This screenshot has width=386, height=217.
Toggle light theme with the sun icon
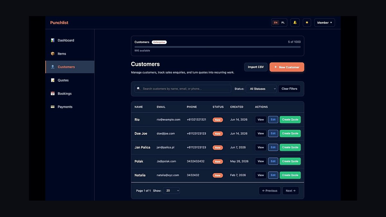point(307,23)
